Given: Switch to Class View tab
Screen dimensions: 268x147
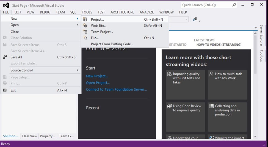Looking at the screenshot, I should tap(29, 136).
